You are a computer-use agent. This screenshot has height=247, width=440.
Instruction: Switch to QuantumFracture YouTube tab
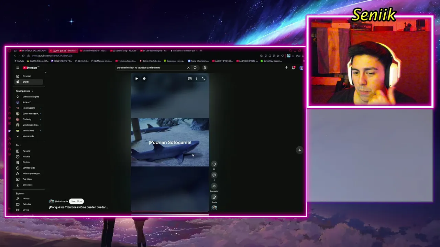tap(93, 51)
